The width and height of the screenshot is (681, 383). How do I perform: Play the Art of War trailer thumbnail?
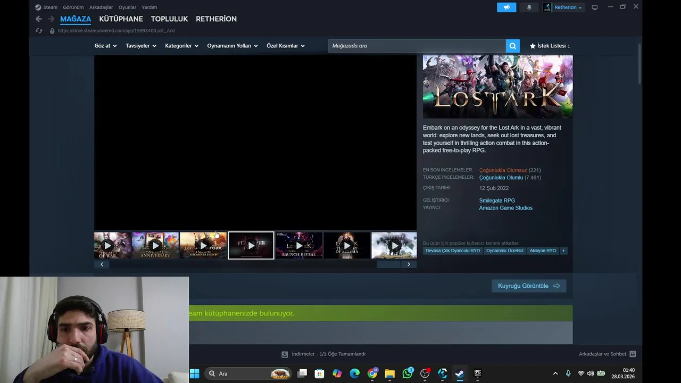(112, 245)
